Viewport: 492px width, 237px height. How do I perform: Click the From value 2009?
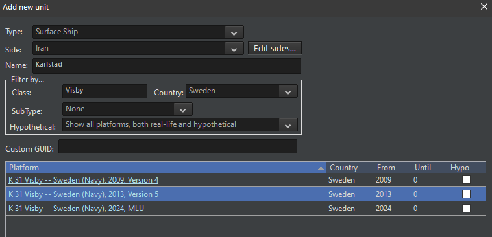pyautogui.click(x=384, y=180)
